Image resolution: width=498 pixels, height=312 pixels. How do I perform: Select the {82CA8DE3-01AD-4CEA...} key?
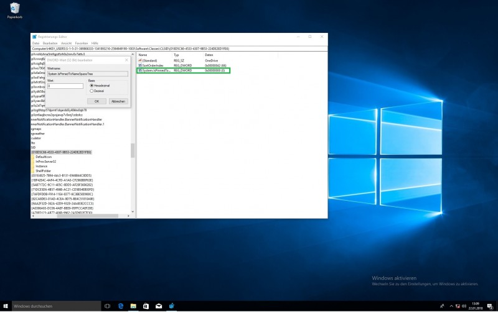point(63,199)
